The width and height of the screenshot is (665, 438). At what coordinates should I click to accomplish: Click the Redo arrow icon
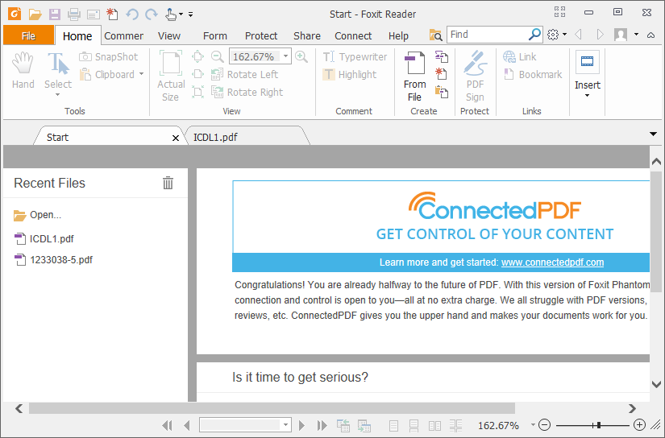[152, 14]
